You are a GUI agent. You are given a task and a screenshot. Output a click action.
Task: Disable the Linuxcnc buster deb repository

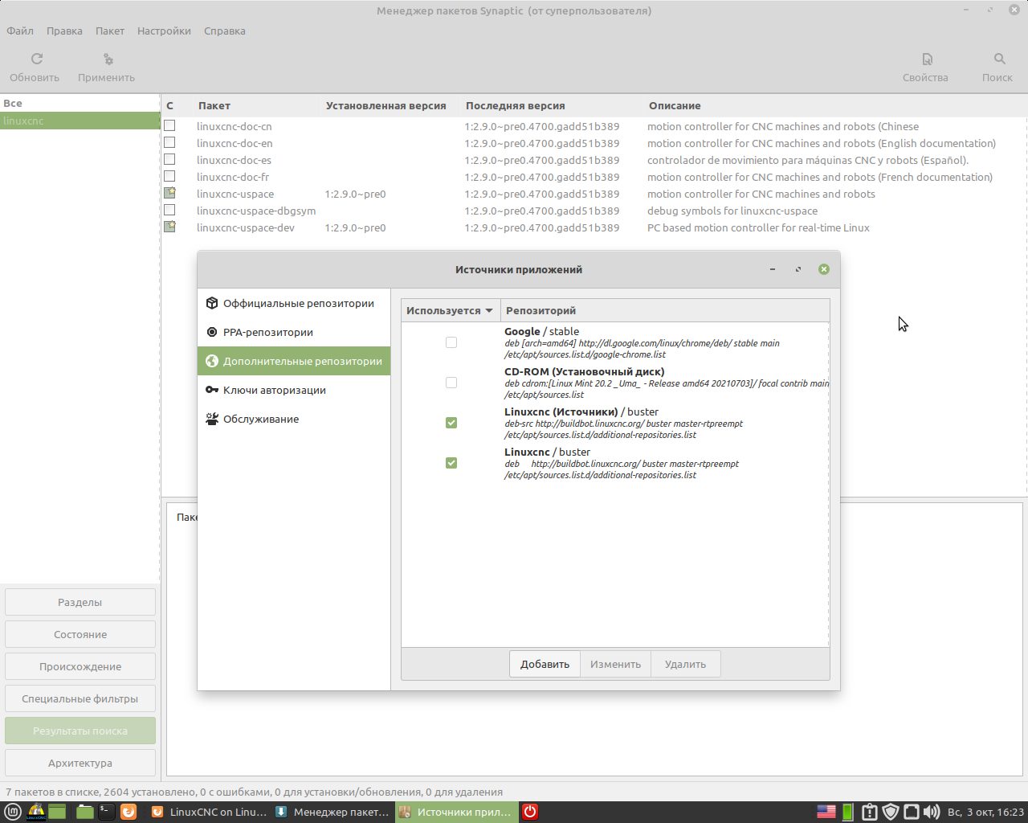451,463
